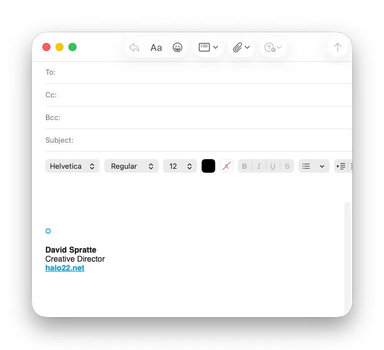Minimize the window with yellow button
384x350 pixels.
(59, 47)
